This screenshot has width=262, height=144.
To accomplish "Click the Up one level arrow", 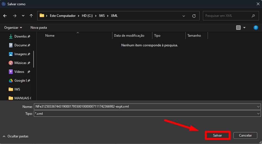I will pyautogui.click(x=31, y=16).
